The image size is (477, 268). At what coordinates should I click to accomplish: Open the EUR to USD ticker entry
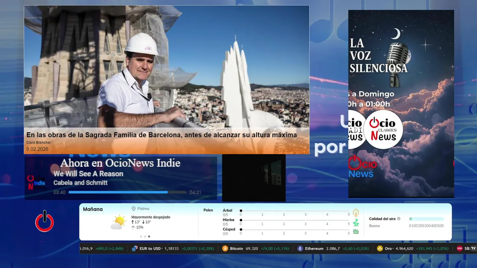tap(173, 248)
